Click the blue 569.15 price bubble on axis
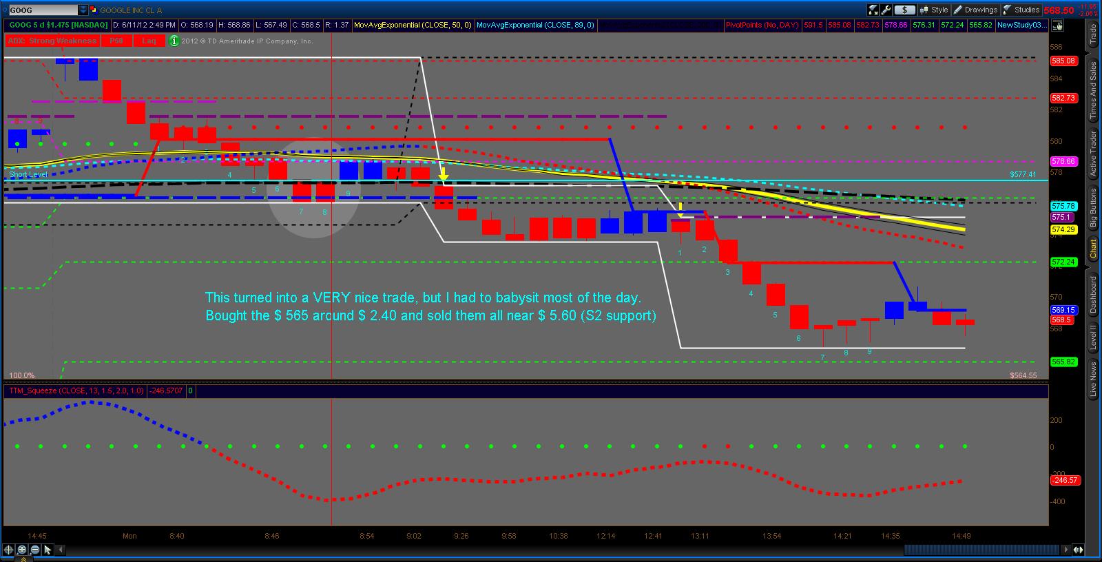1102x562 pixels. 1063,310
